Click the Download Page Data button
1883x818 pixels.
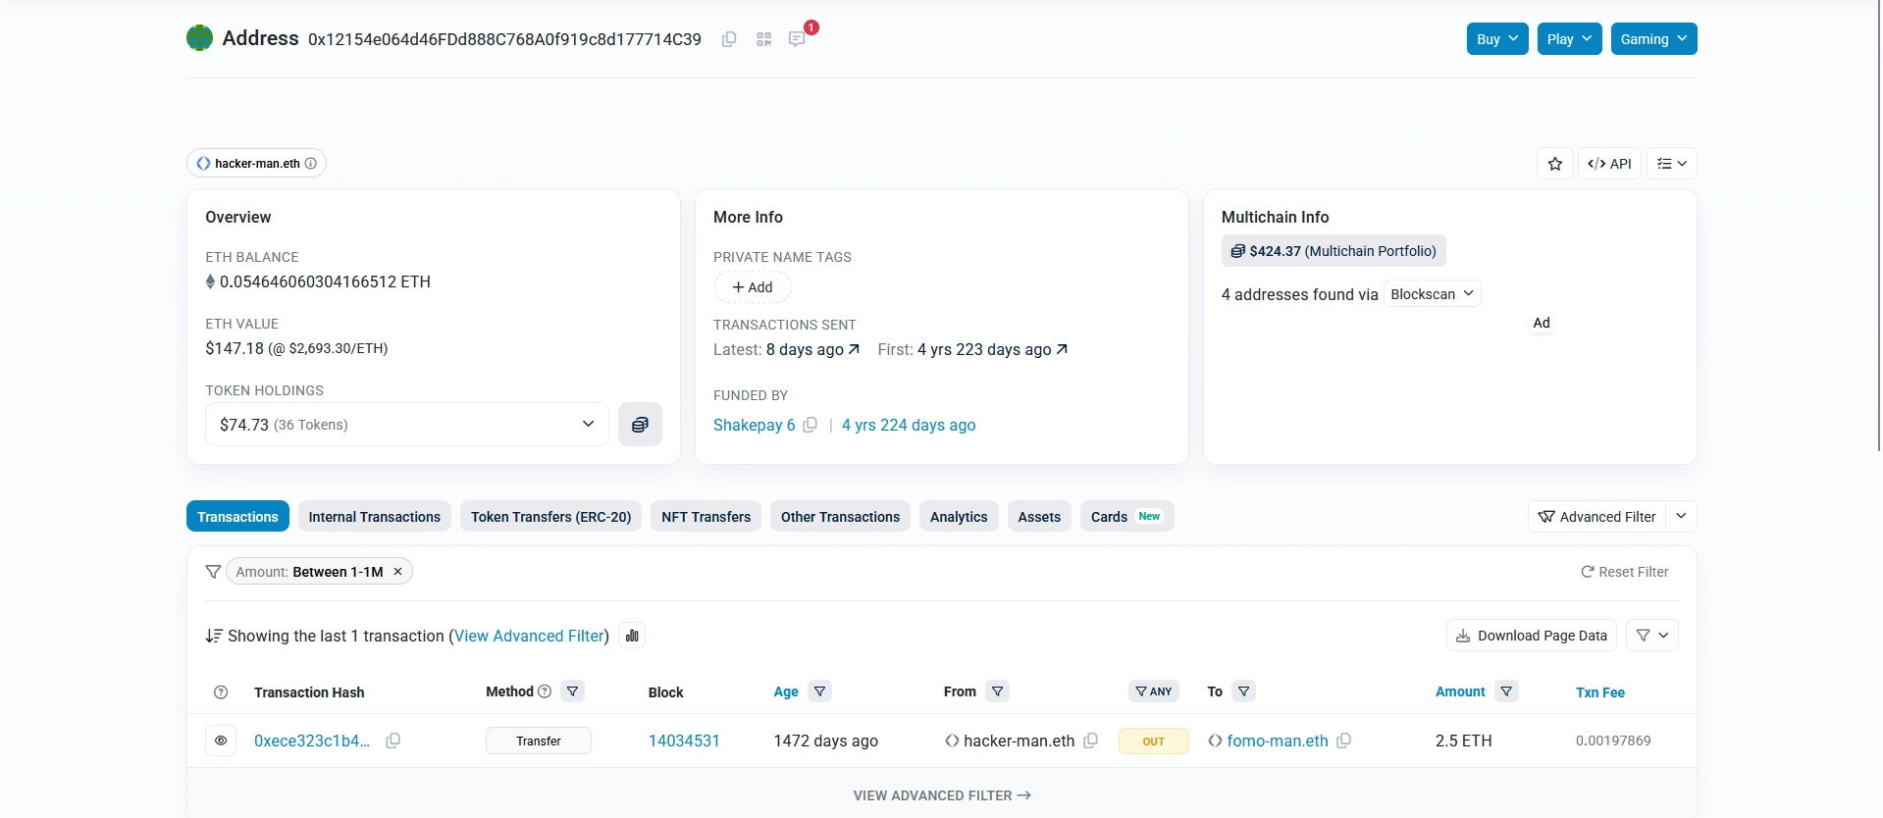pyautogui.click(x=1531, y=636)
